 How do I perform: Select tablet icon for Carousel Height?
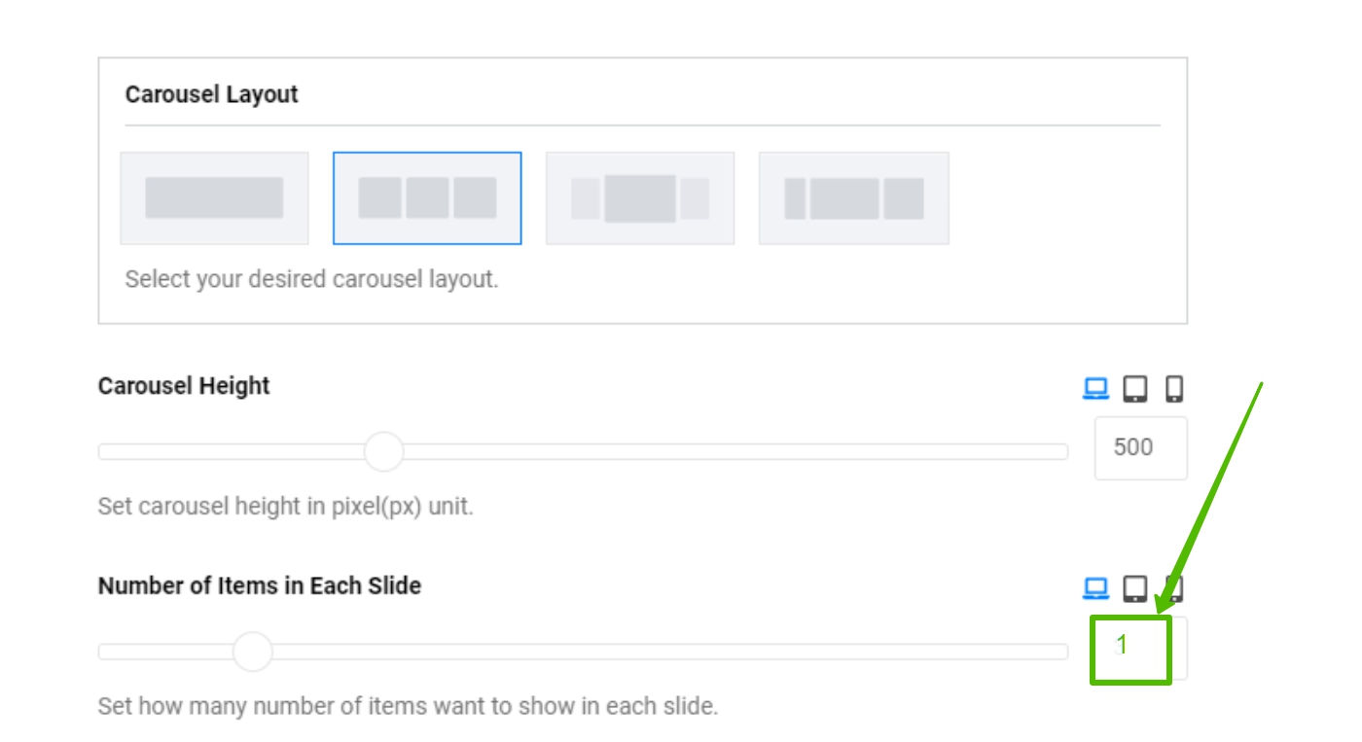coord(1134,390)
